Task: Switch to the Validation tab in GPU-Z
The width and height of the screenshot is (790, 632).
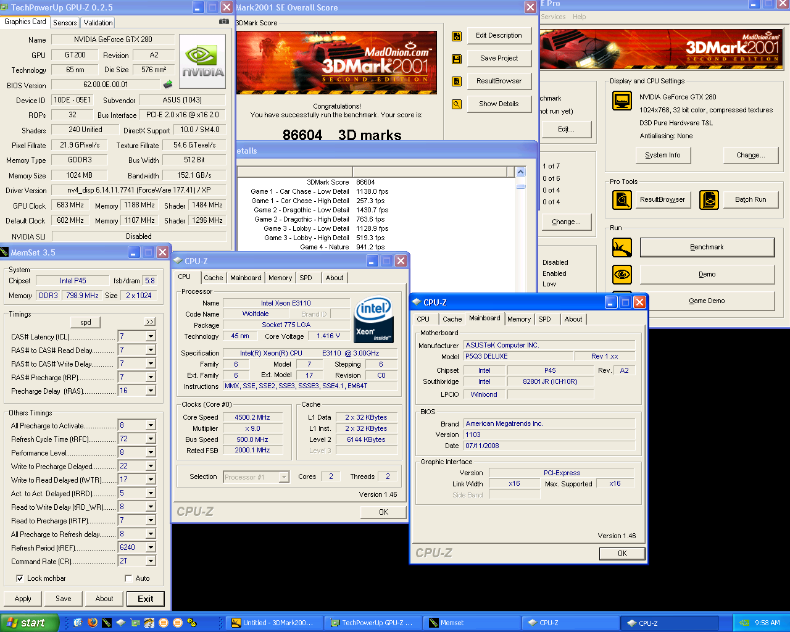Action: click(x=98, y=22)
